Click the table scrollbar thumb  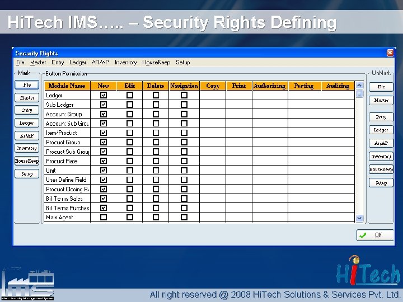tap(359, 93)
